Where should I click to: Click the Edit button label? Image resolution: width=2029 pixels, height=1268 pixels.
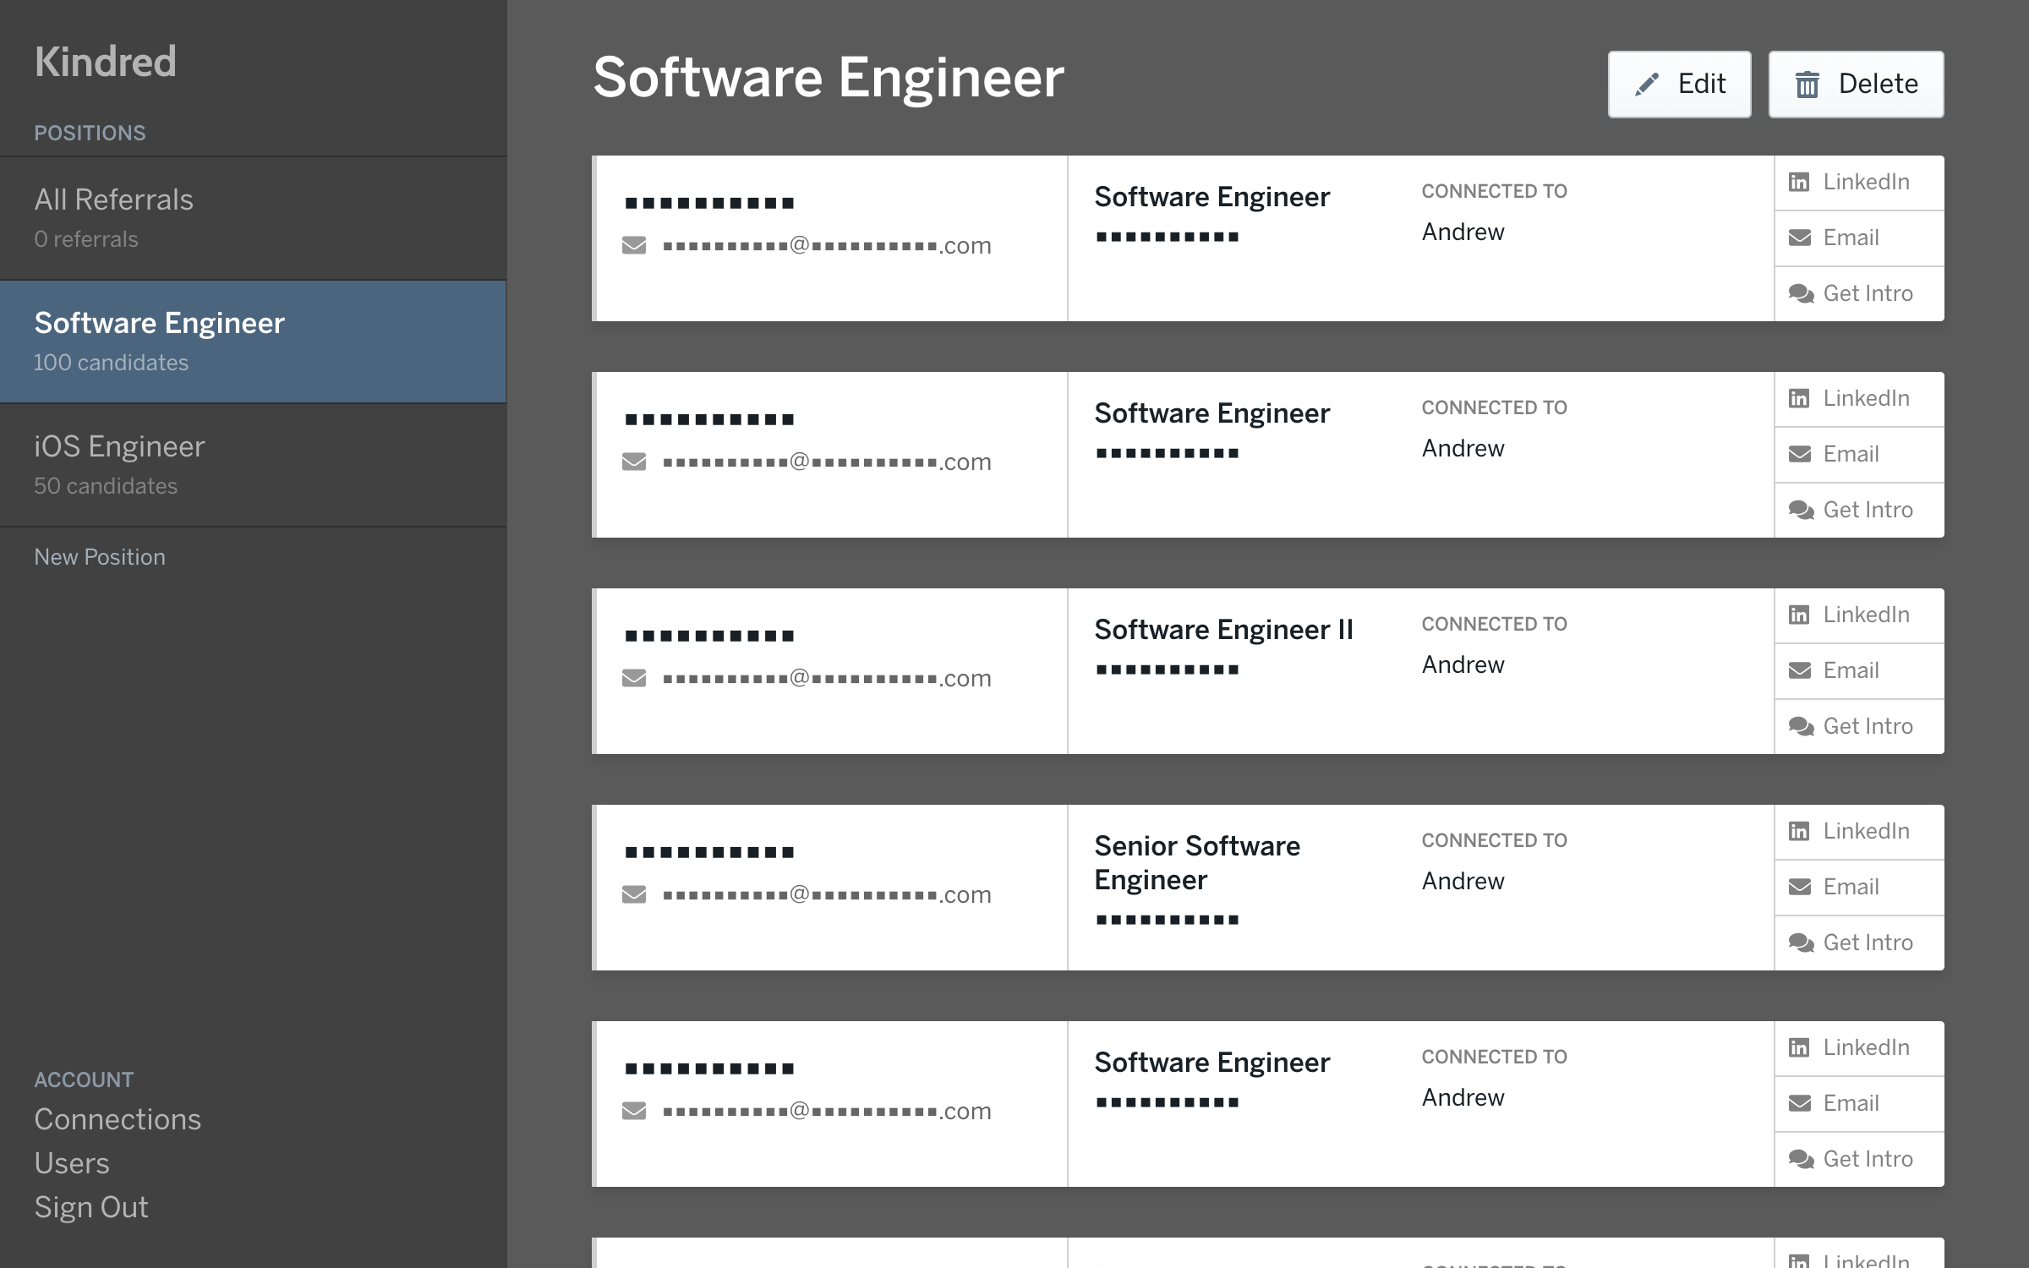coord(1702,84)
